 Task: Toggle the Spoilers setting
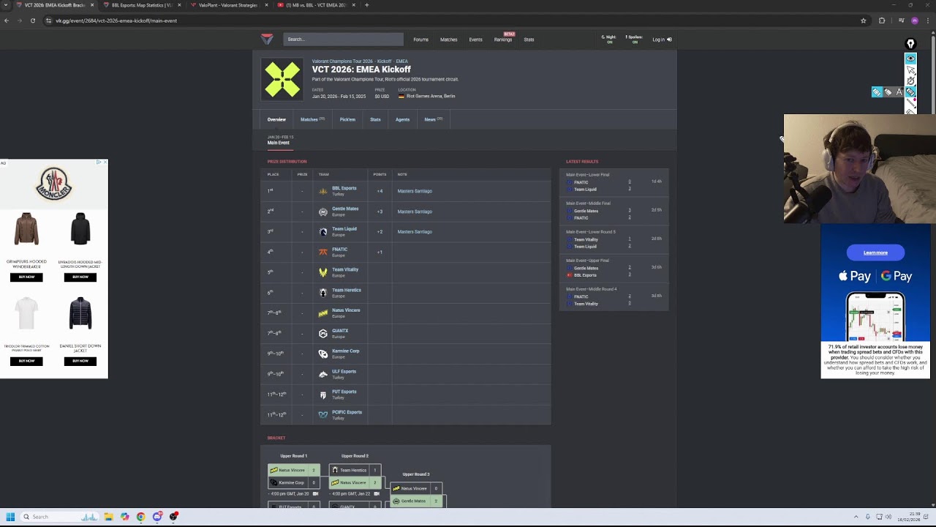pyautogui.click(x=633, y=40)
